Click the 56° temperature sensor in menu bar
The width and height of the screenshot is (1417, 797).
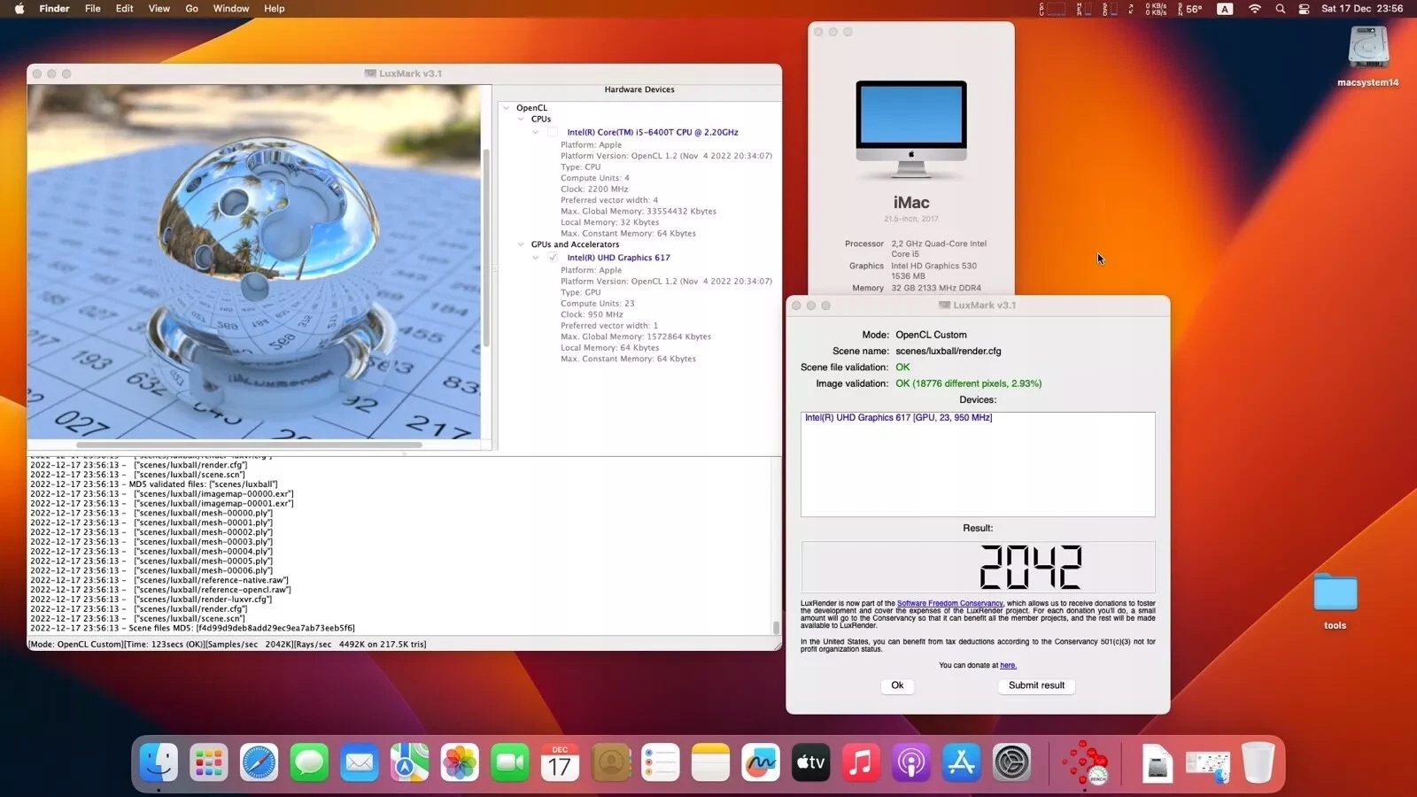pyautogui.click(x=1190, y=9)
